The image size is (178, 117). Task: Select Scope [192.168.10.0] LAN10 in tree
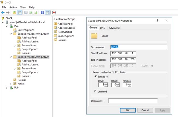tap(33, 34)
